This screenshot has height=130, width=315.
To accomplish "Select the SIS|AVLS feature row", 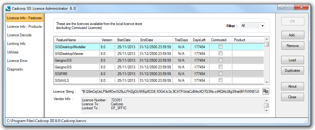I will [x=159, y=80].
